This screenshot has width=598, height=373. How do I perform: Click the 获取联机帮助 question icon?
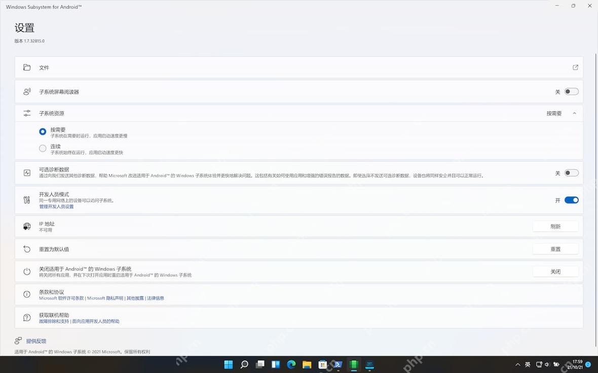(27, 317)
